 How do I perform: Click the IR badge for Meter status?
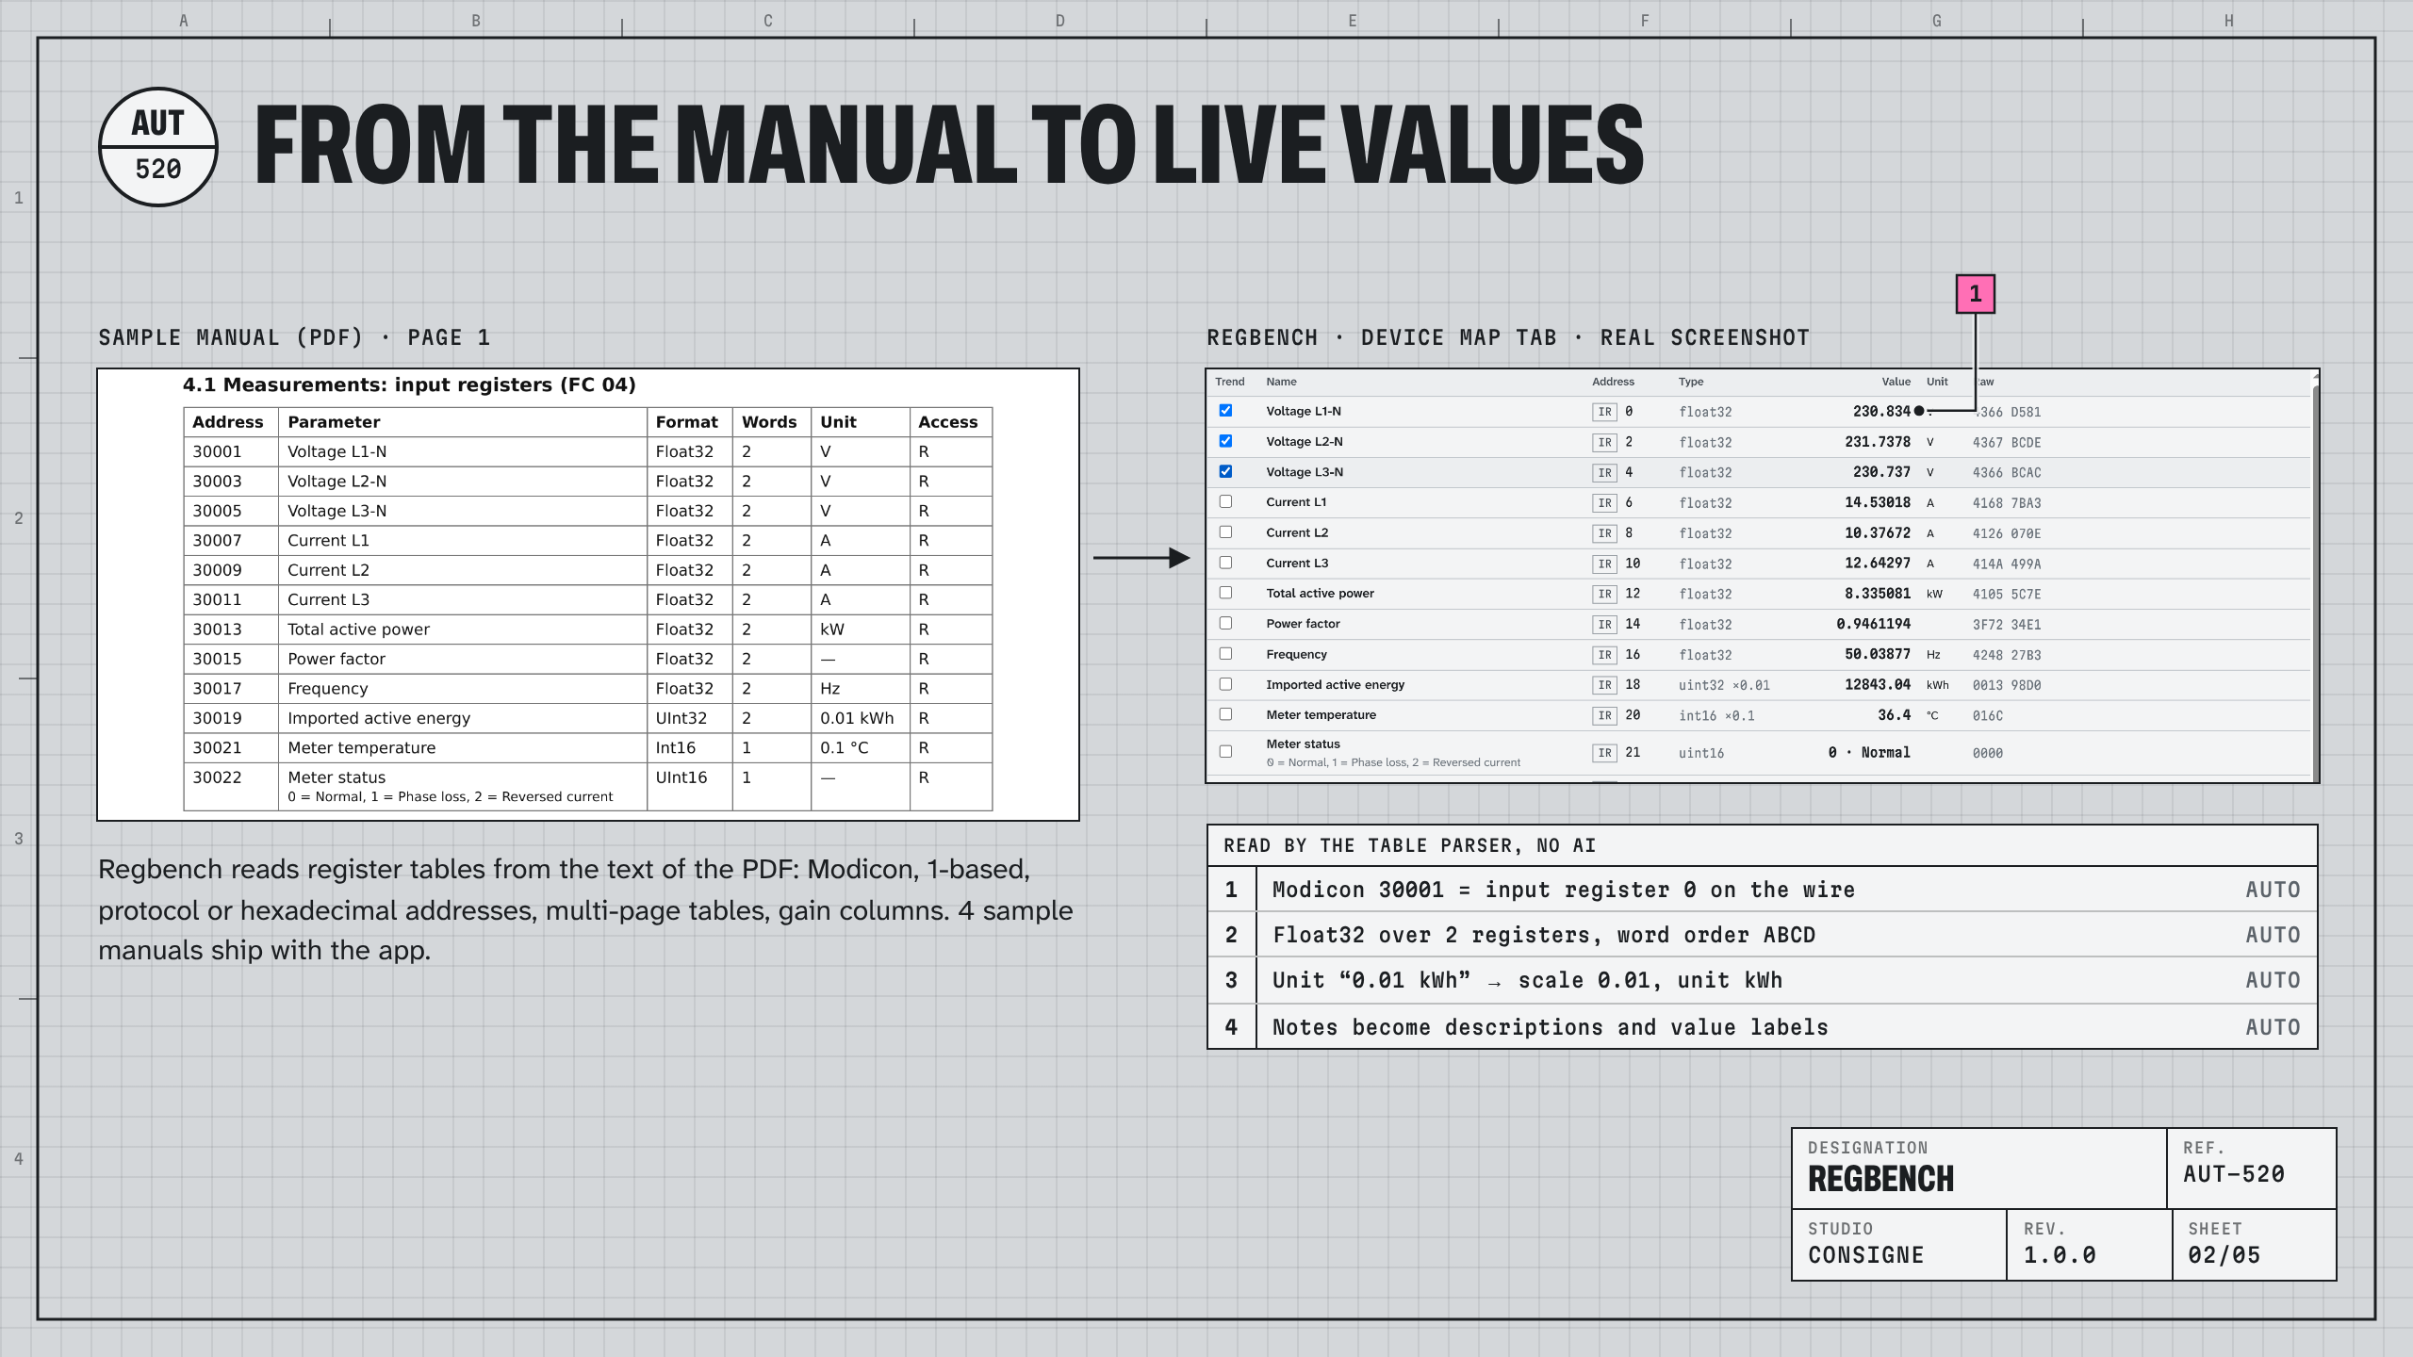(x=1604, y=753)
